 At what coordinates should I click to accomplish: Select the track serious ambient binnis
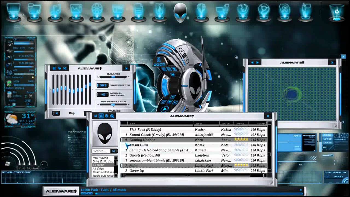(194, 160)
